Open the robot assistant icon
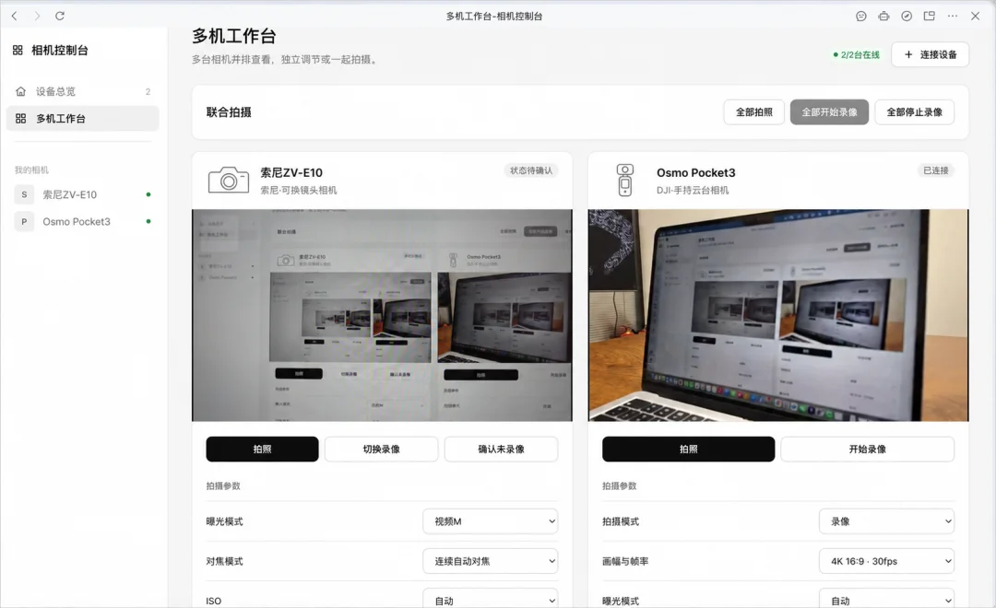The width and height of the screenshot is (996, 608). point(883,16)
